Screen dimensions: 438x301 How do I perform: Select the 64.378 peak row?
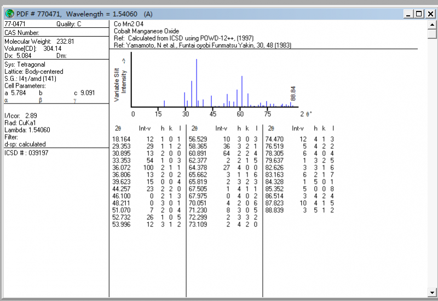(x=223, y=167)
